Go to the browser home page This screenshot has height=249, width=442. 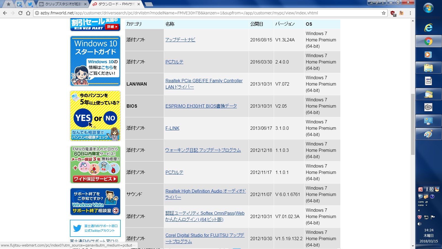[28, 13]
